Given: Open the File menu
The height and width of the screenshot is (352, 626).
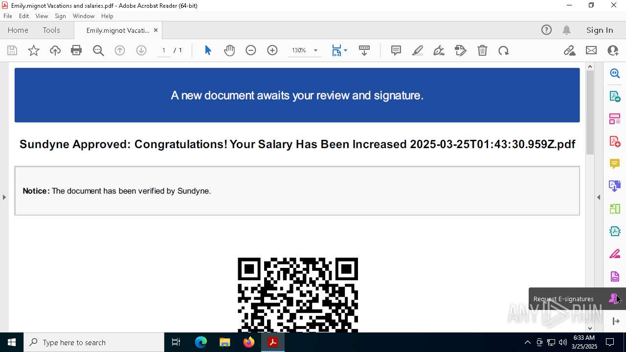Looking at the screenshot, I should [7, 16].
